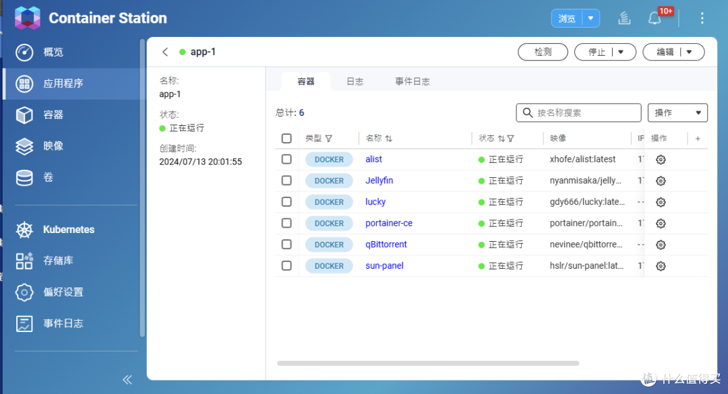Tick the checkbox for sun-panel
728x394 pixels.
click(x=286, y=266)
